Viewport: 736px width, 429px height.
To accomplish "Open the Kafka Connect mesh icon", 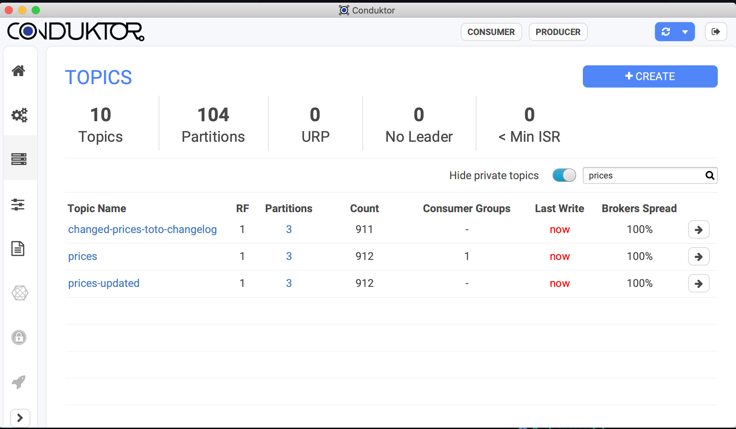I will point(20,293).
